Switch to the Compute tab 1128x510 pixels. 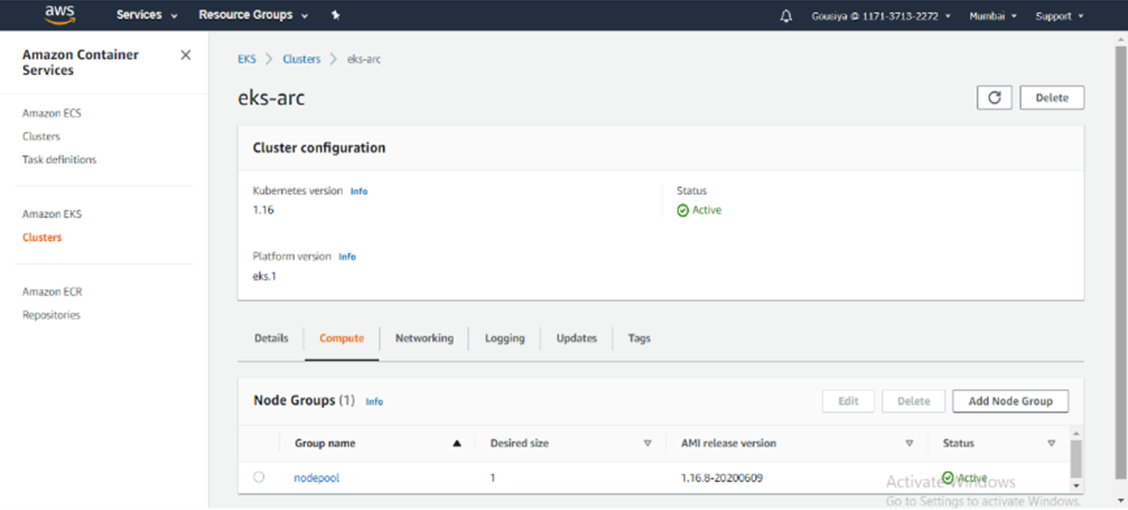[x=342, y=338]
